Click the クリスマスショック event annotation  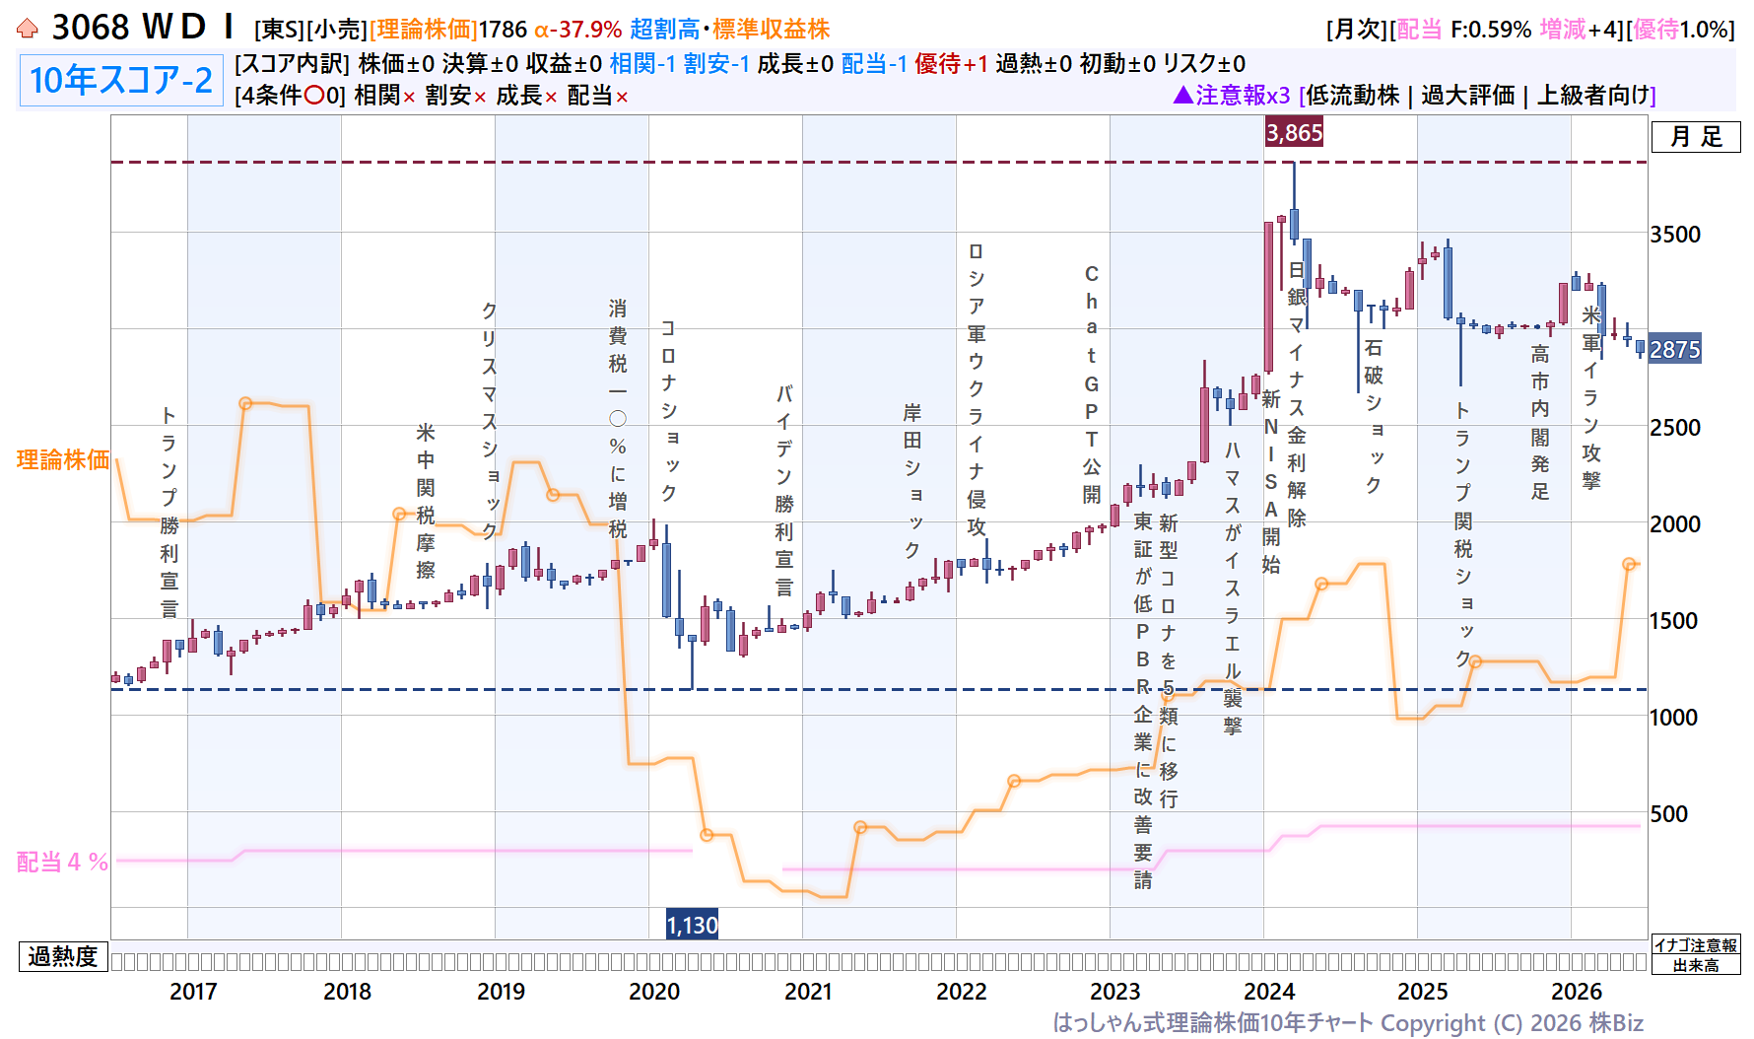pos(490,421)
